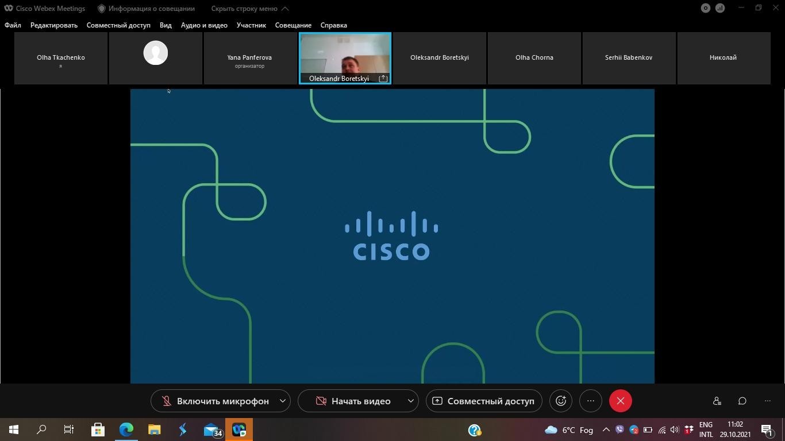Image resolution: width=785 pixels, height=441 pixels.
Task: Open the blue lightning app on taskbar
Action: 183,430
